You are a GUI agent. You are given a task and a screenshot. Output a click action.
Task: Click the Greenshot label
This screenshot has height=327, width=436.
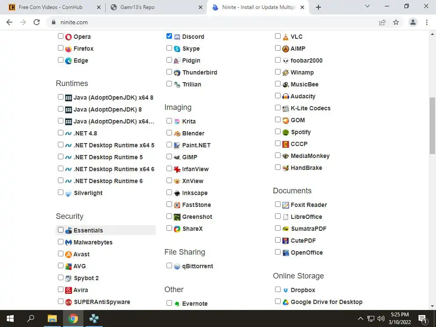197,217
